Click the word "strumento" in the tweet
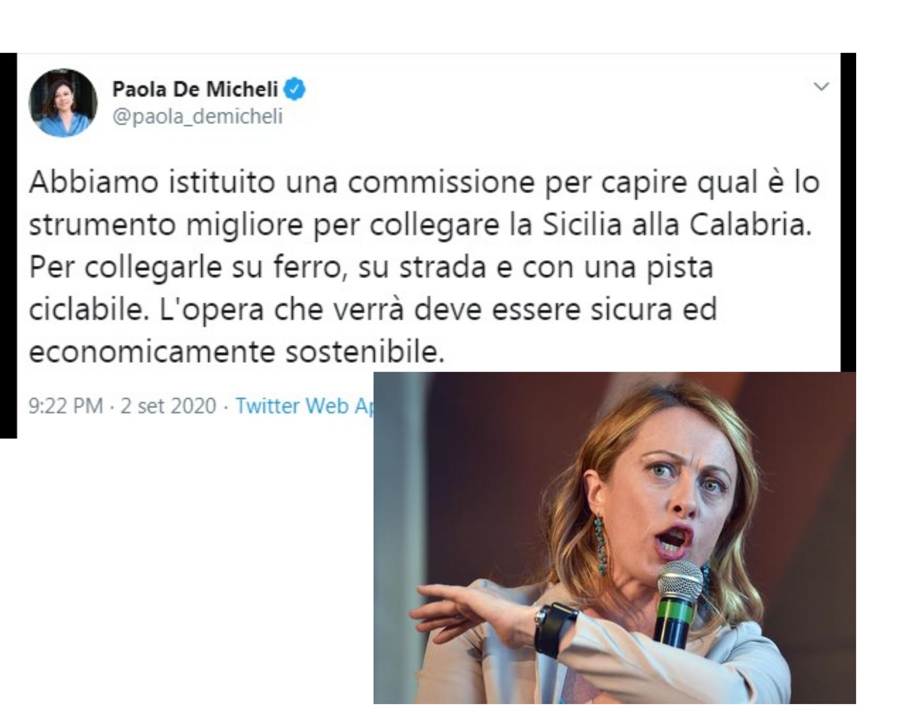This screenshot has width=905, height=724. [102, 225]
